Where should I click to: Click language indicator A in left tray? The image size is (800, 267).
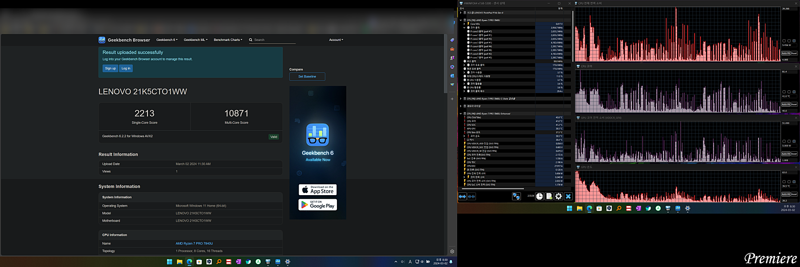click(410, 262)
